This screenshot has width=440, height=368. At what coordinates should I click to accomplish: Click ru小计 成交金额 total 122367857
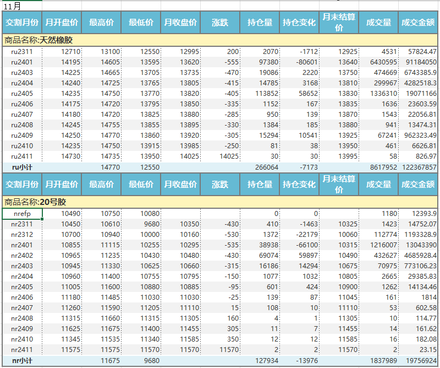419,167
